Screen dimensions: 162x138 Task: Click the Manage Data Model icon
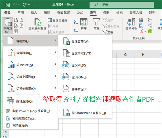coord(150,31)
